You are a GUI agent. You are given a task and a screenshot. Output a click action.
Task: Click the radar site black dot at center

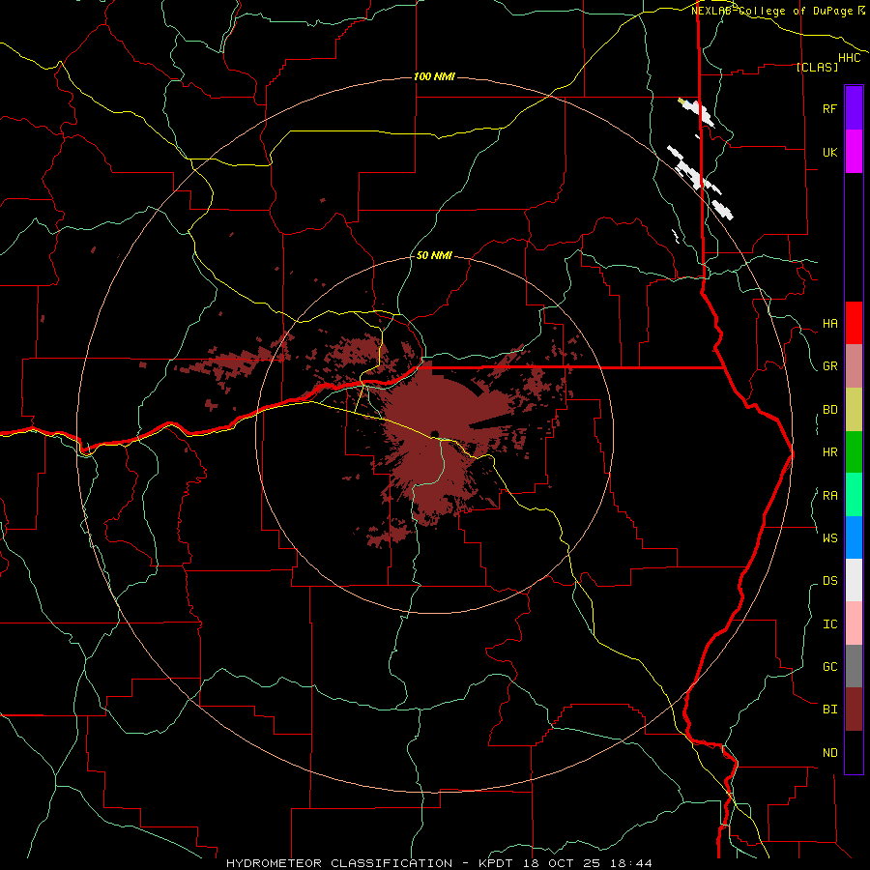click(435, 434)
